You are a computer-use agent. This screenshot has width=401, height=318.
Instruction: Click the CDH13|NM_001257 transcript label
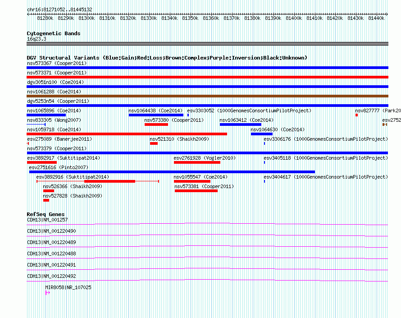point(47,220)
